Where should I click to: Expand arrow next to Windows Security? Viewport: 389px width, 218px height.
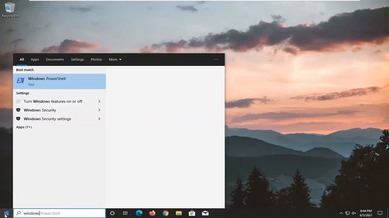99,110
